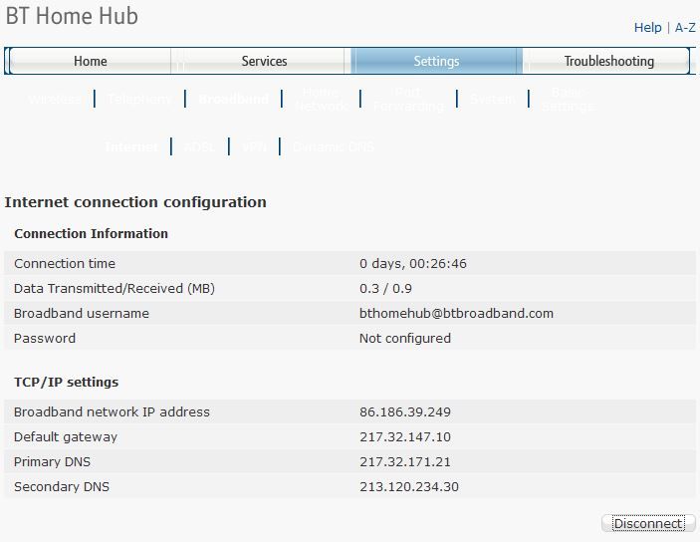Select Broadband settings submenu
Viewport: 700px width, 542px height.
coord(233,100)
